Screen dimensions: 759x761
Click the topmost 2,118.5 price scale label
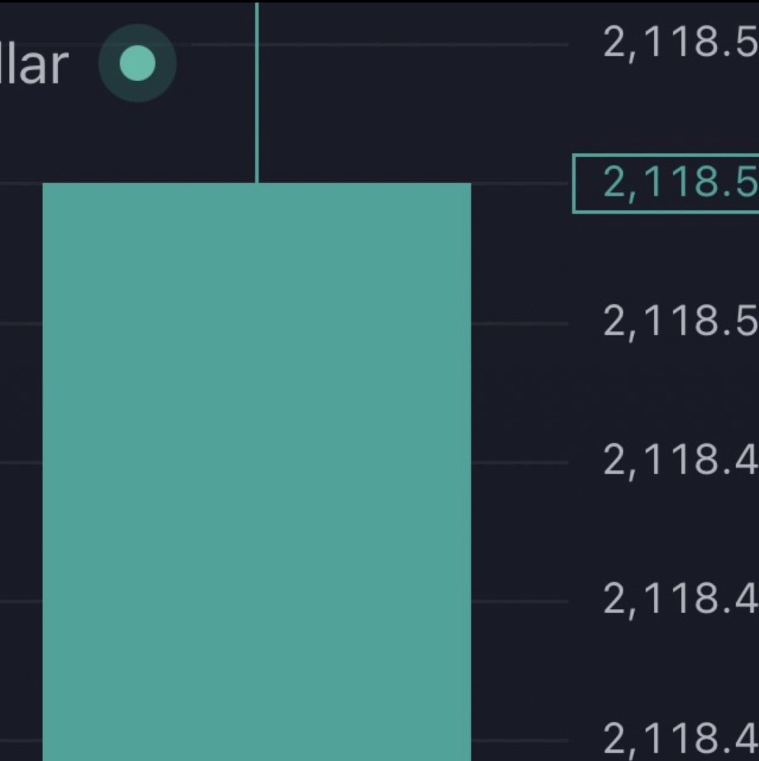point(680,44)
